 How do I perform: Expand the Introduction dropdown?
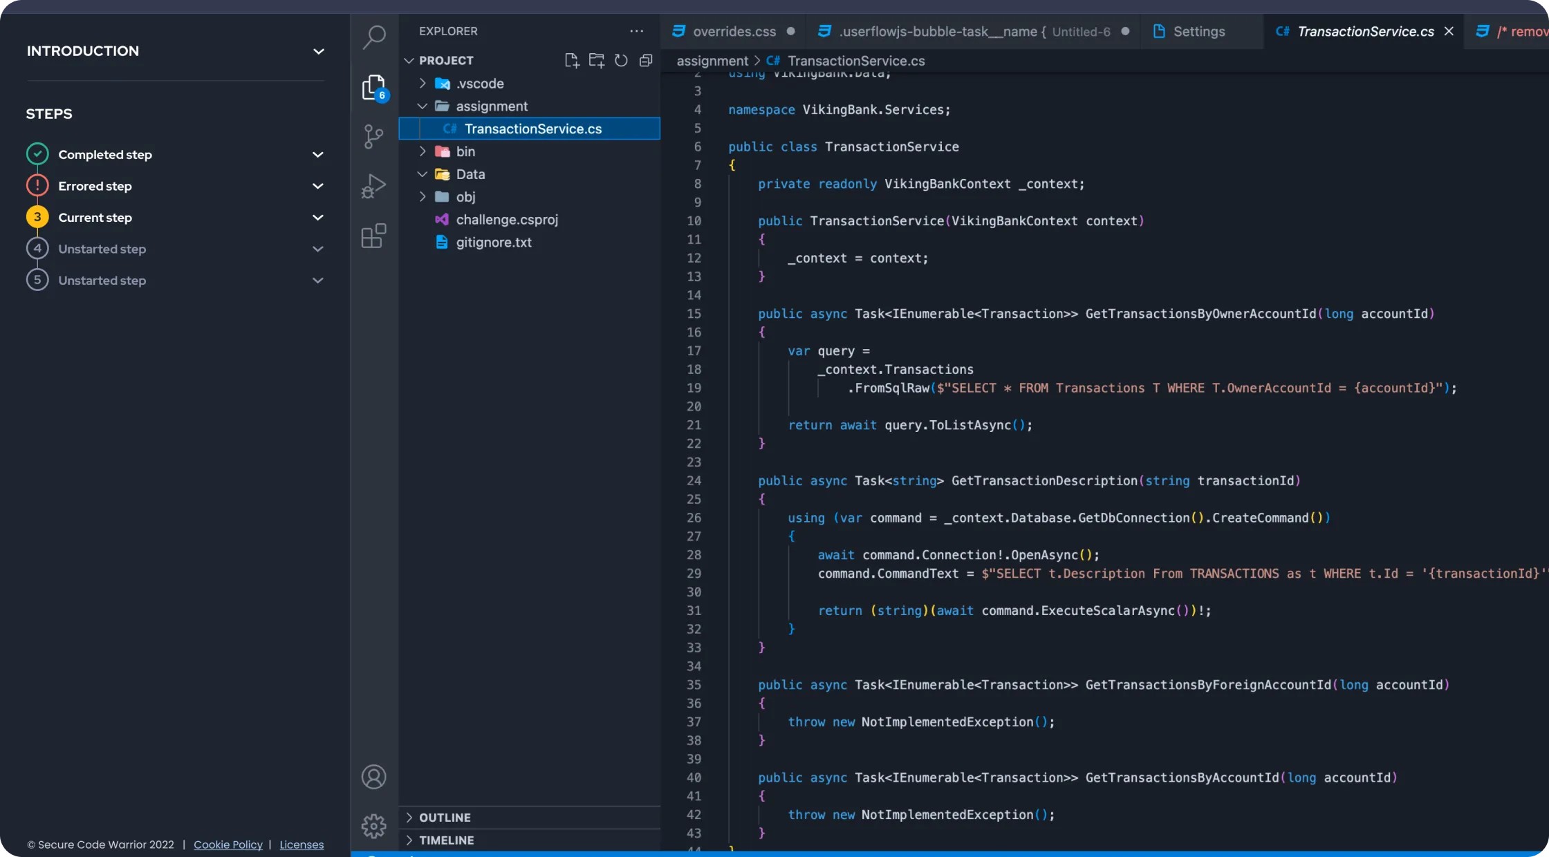coord(318,51)
